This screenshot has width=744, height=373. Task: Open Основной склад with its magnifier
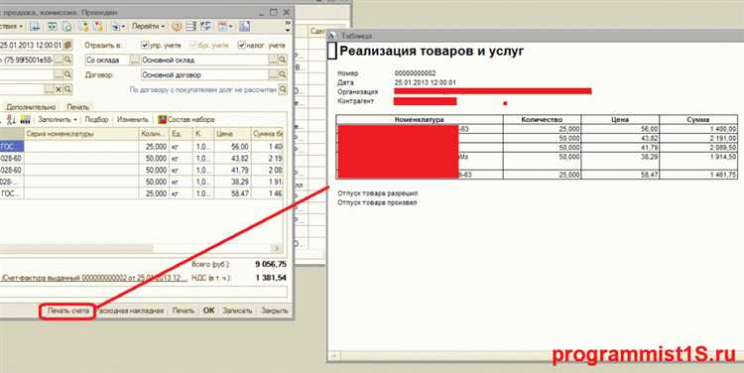tap(283, 60)
